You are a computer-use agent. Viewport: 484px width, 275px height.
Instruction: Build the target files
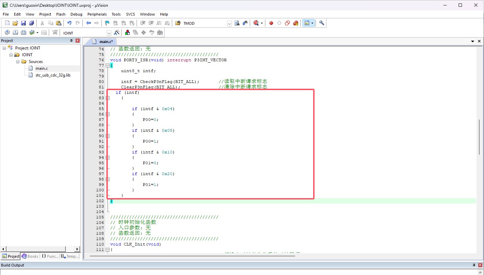(x=15, y=33)
